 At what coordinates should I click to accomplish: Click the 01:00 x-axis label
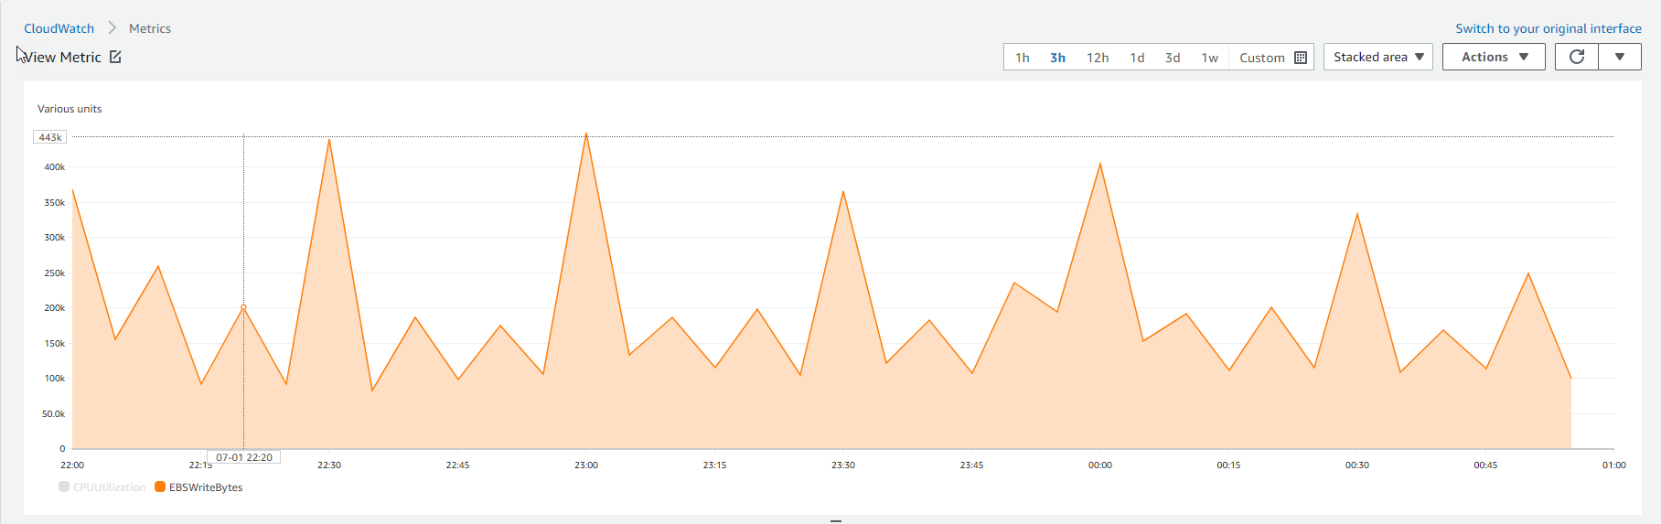point(1614,465)
